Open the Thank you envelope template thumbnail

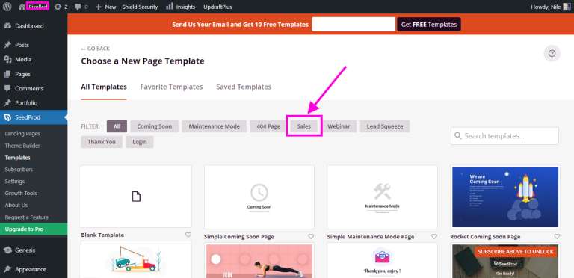pos(382,261)
